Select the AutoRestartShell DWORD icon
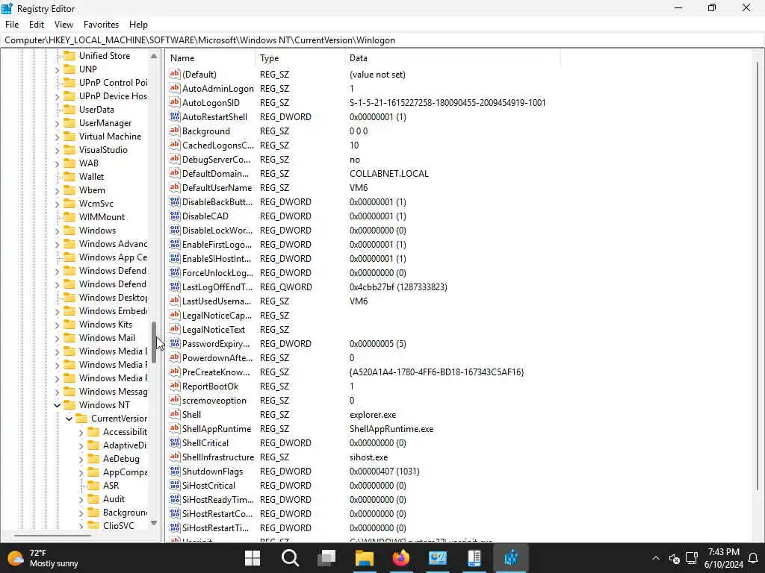The height and width of the screenshot is (573, 765). (175, 116)
